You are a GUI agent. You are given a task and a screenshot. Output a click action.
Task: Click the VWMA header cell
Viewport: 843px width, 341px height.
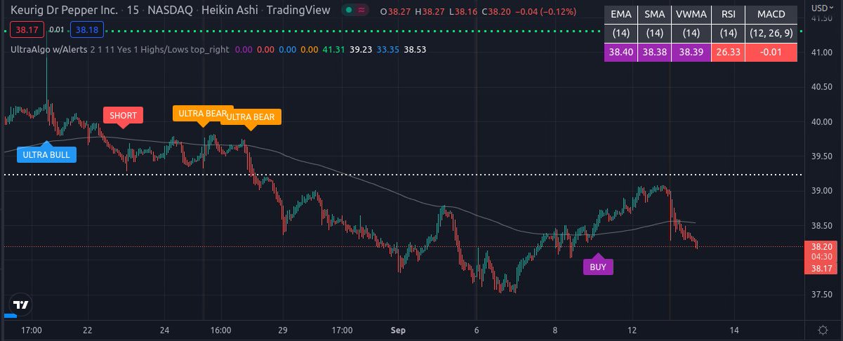[x=691, y=13]
